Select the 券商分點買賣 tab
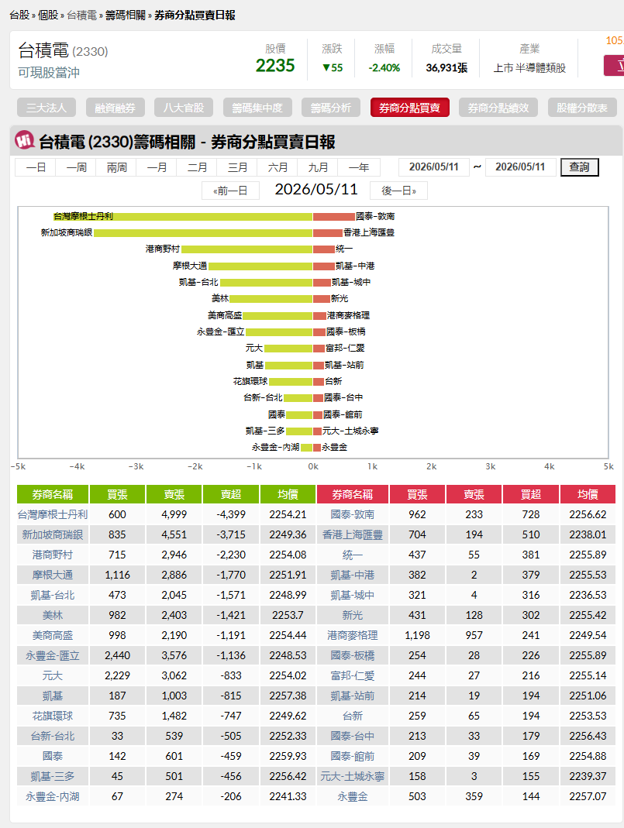 (x=409, y=108)
